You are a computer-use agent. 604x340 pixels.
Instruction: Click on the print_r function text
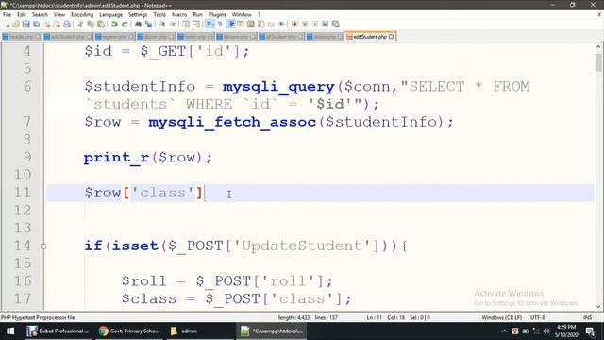(116, 158)
